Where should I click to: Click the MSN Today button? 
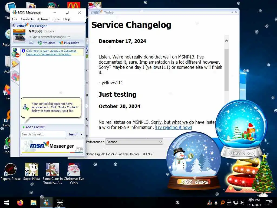click(x=69, y=43)
